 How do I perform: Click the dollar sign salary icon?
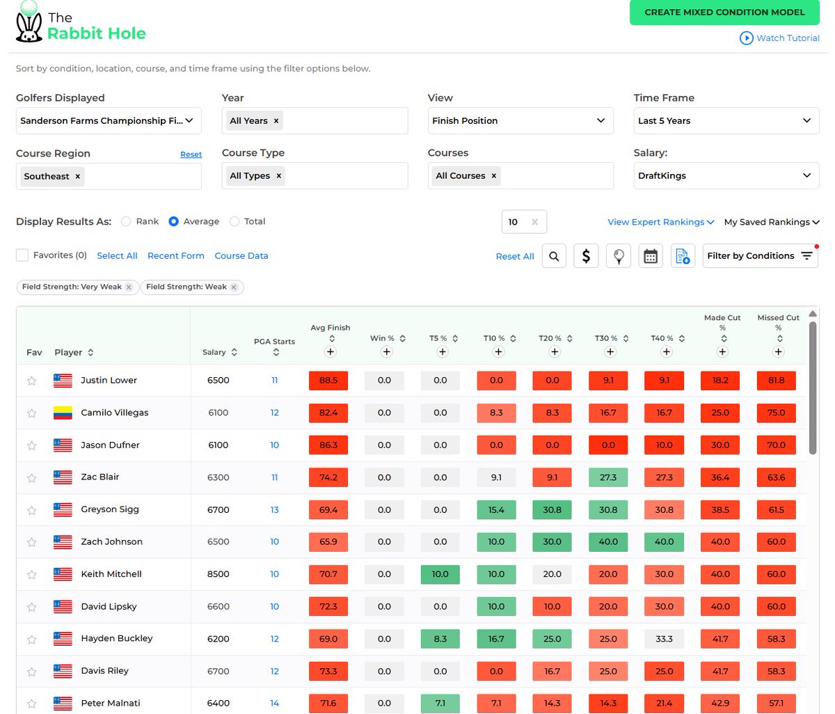click(586, 256)
